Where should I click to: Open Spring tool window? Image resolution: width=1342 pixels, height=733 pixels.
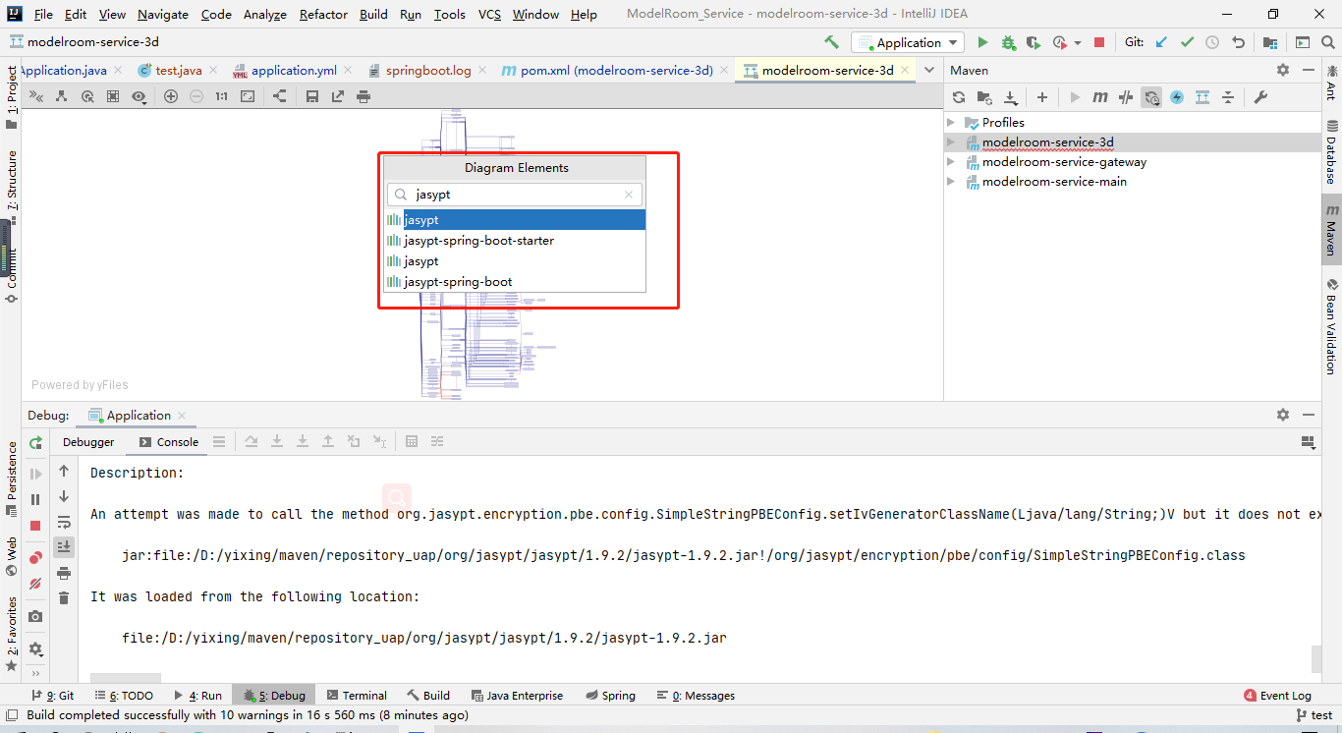pos(610,696)
